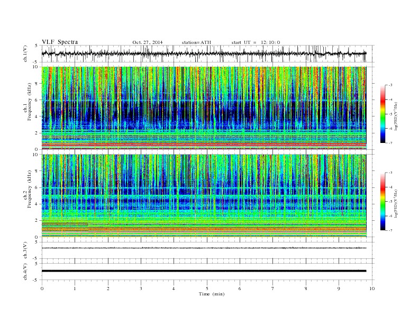Click the ch.1 waveform trace
Image resolution: width=419 pixels, height=324 pixels.
coord(204,53)
